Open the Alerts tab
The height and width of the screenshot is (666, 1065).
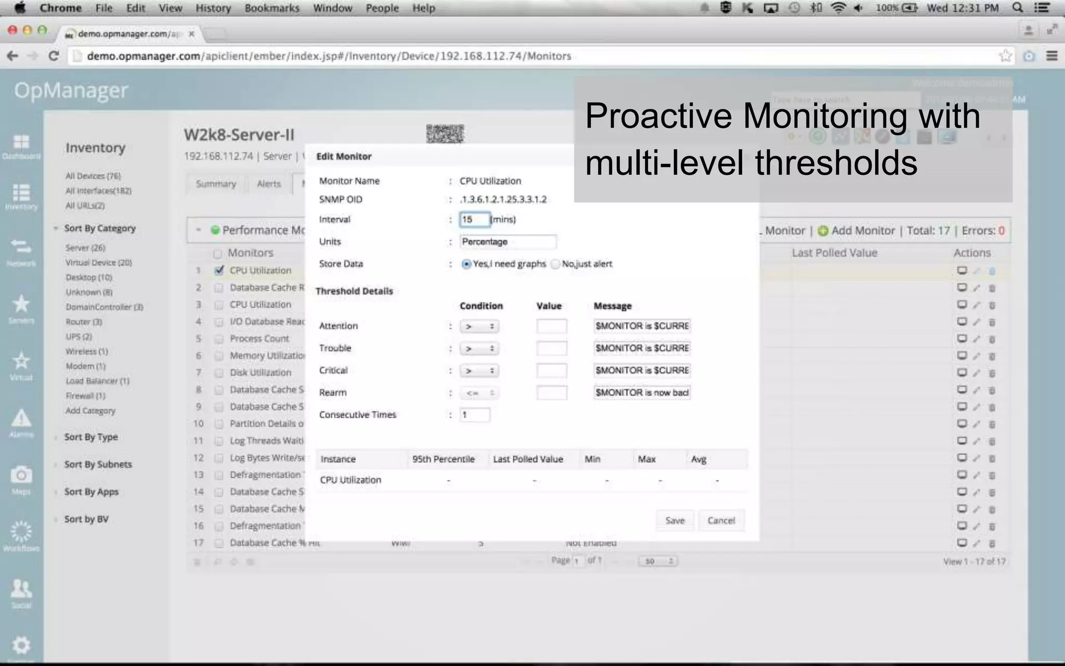pos(269,184)
